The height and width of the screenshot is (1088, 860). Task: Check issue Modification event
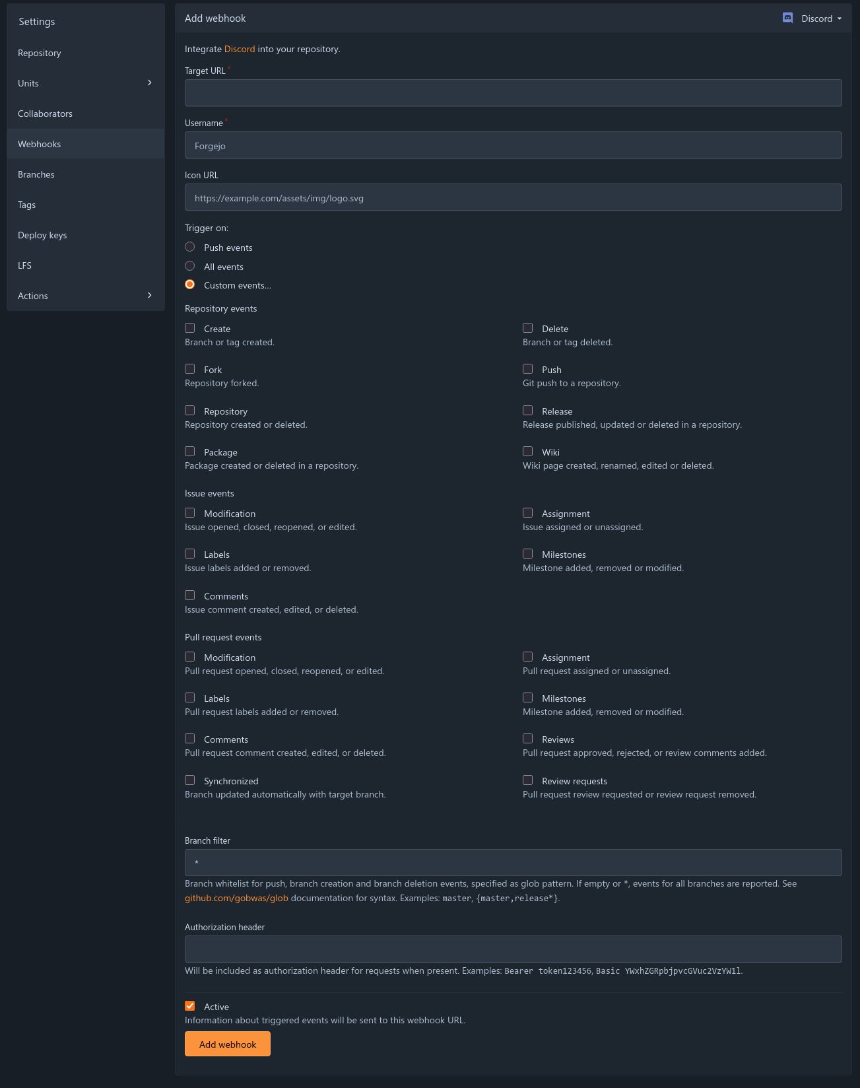point(190,513)
